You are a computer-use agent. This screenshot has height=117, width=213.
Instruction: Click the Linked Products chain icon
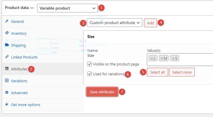pyautogui.click(x=7, y=57)
